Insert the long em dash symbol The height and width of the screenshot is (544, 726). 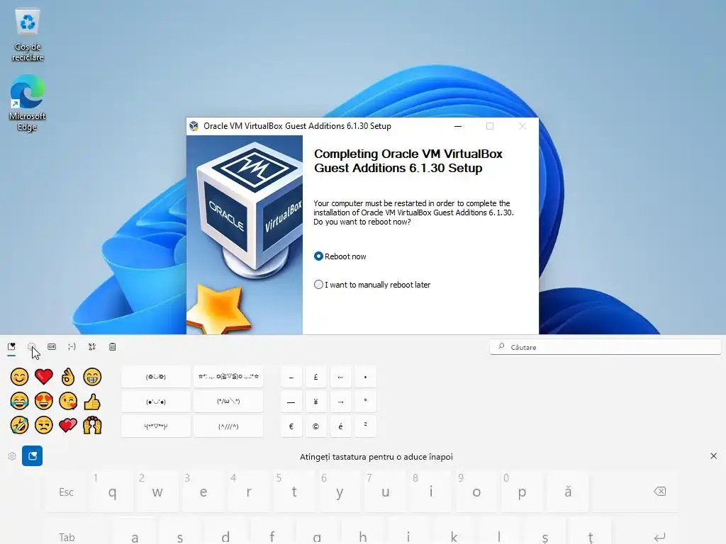click(x=291, y=402)
